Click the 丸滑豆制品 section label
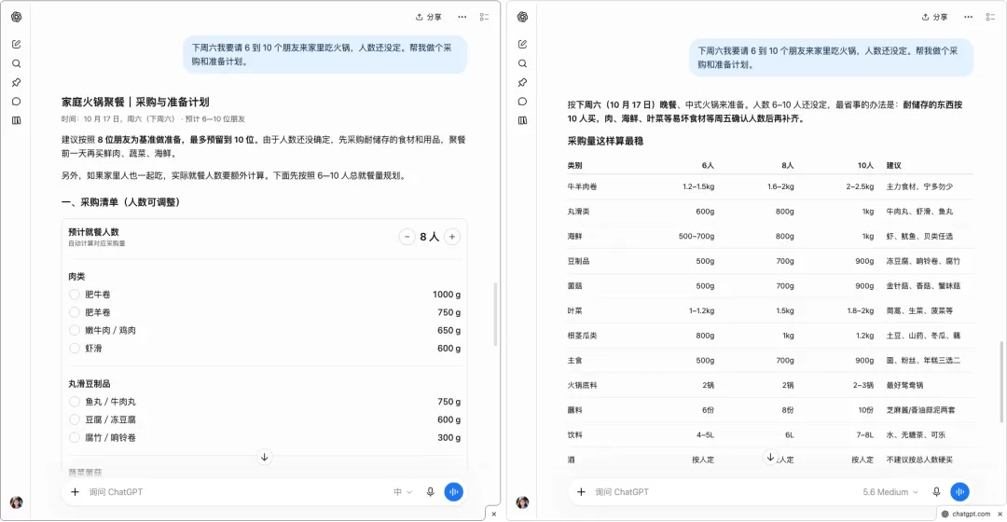Image resolution: width=1007 pixels, height=522 pixels. click(x=90, y=384)
